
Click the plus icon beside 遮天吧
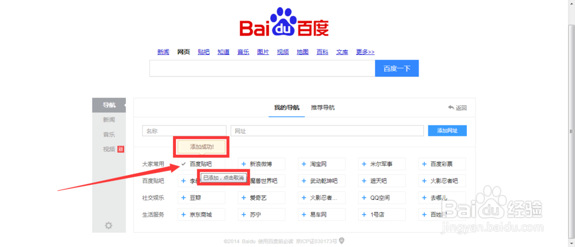pyautogui.click(x=364, y=181)
